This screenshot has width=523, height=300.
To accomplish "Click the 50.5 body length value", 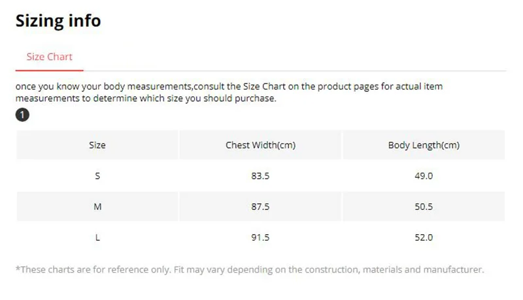I will pos(424,207).
